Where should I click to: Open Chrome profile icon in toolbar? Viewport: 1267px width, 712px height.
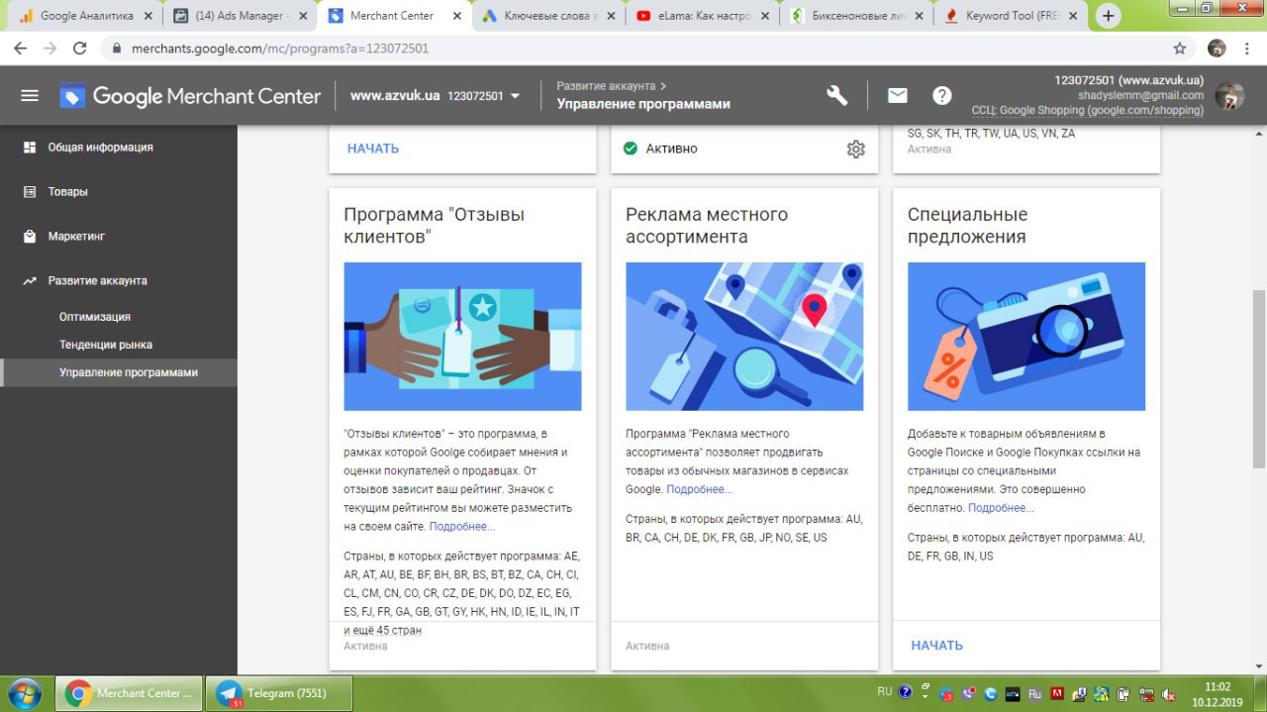tap(1218, 48)
